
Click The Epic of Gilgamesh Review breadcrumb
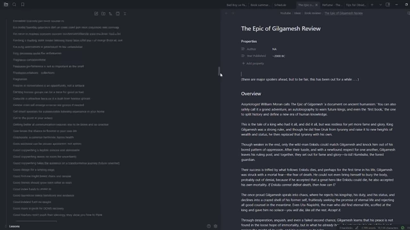point(343,13)
